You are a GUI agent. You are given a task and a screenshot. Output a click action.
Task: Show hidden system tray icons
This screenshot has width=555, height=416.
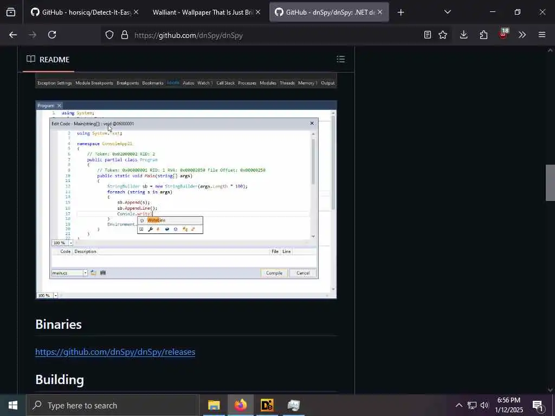(x=459, y=405)
